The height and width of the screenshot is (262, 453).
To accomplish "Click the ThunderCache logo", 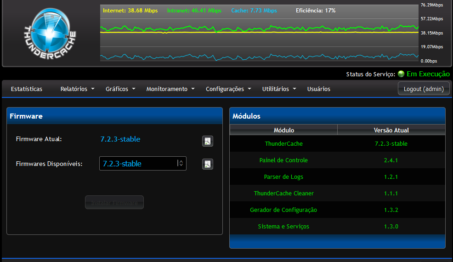I will tap(50, 34).
